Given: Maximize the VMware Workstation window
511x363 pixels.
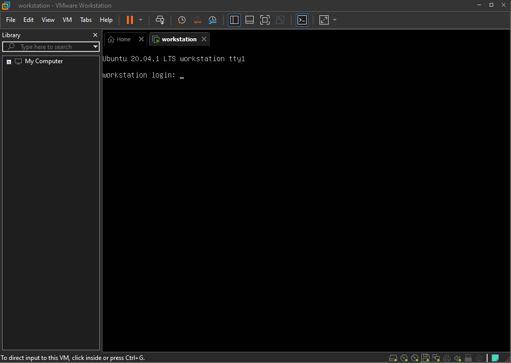Looking at the screenshot, I should pos(492,5).
